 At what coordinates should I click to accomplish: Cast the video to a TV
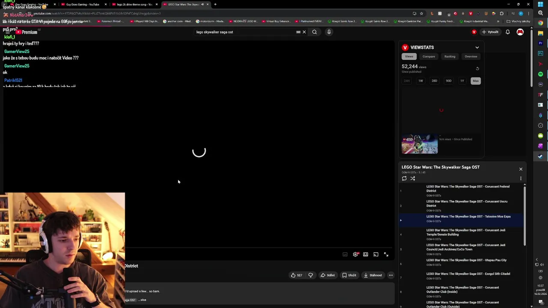coord(376,255)
